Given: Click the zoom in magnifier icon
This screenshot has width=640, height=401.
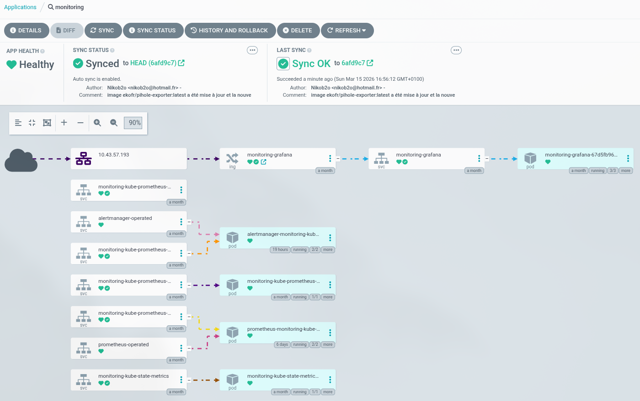Looking at the screenshot, I should pos(97,123).
